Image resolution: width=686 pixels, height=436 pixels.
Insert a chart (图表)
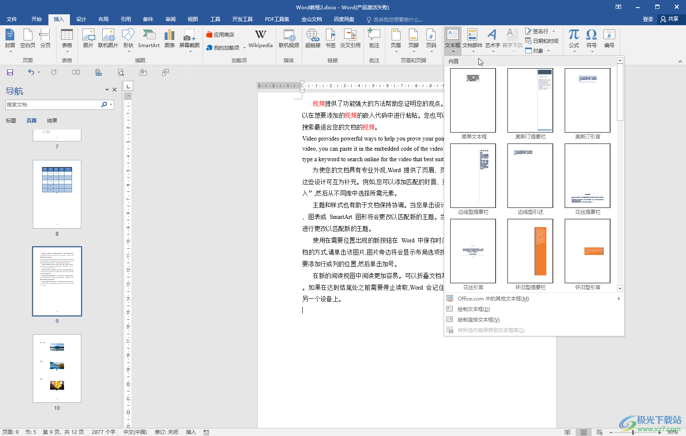pos(169,39)
